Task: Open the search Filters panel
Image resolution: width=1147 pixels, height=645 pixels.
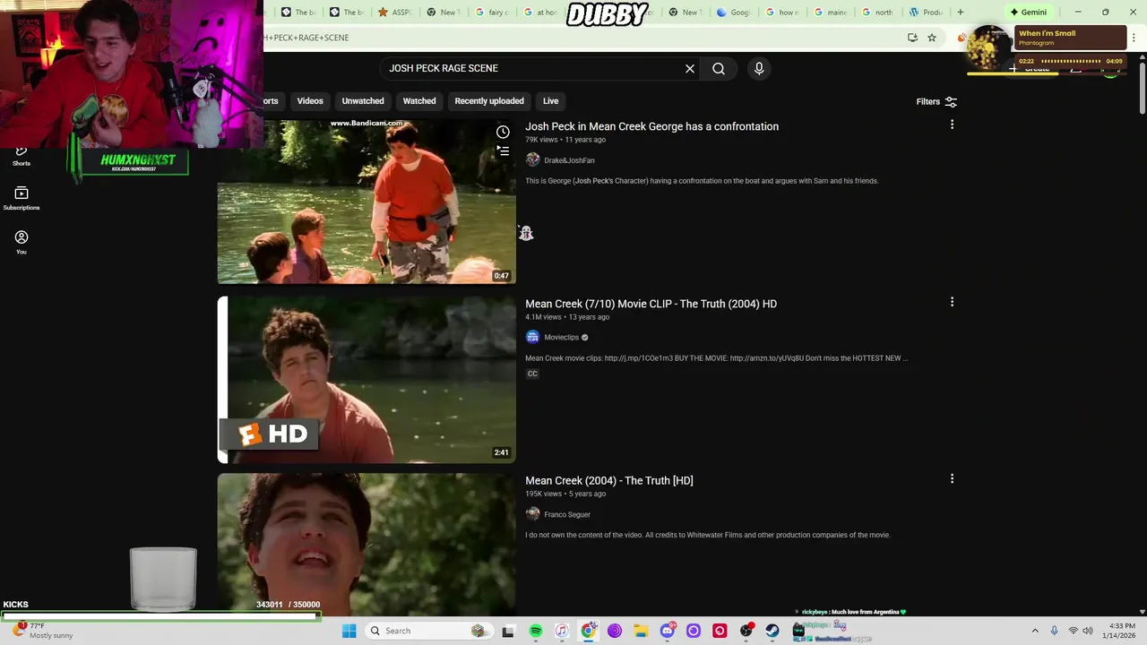Action: [x=936, y=101]
